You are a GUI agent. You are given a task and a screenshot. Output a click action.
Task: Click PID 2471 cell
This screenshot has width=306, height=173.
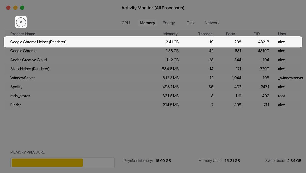(265, 87)
